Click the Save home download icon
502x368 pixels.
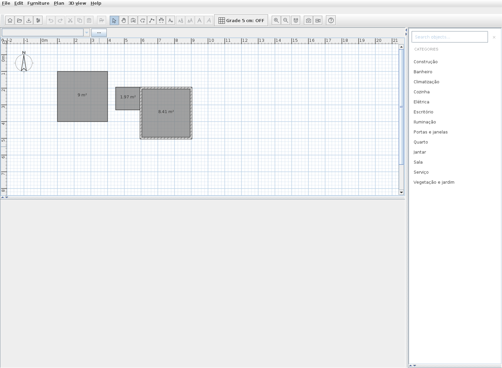click(x=29, y=20)
